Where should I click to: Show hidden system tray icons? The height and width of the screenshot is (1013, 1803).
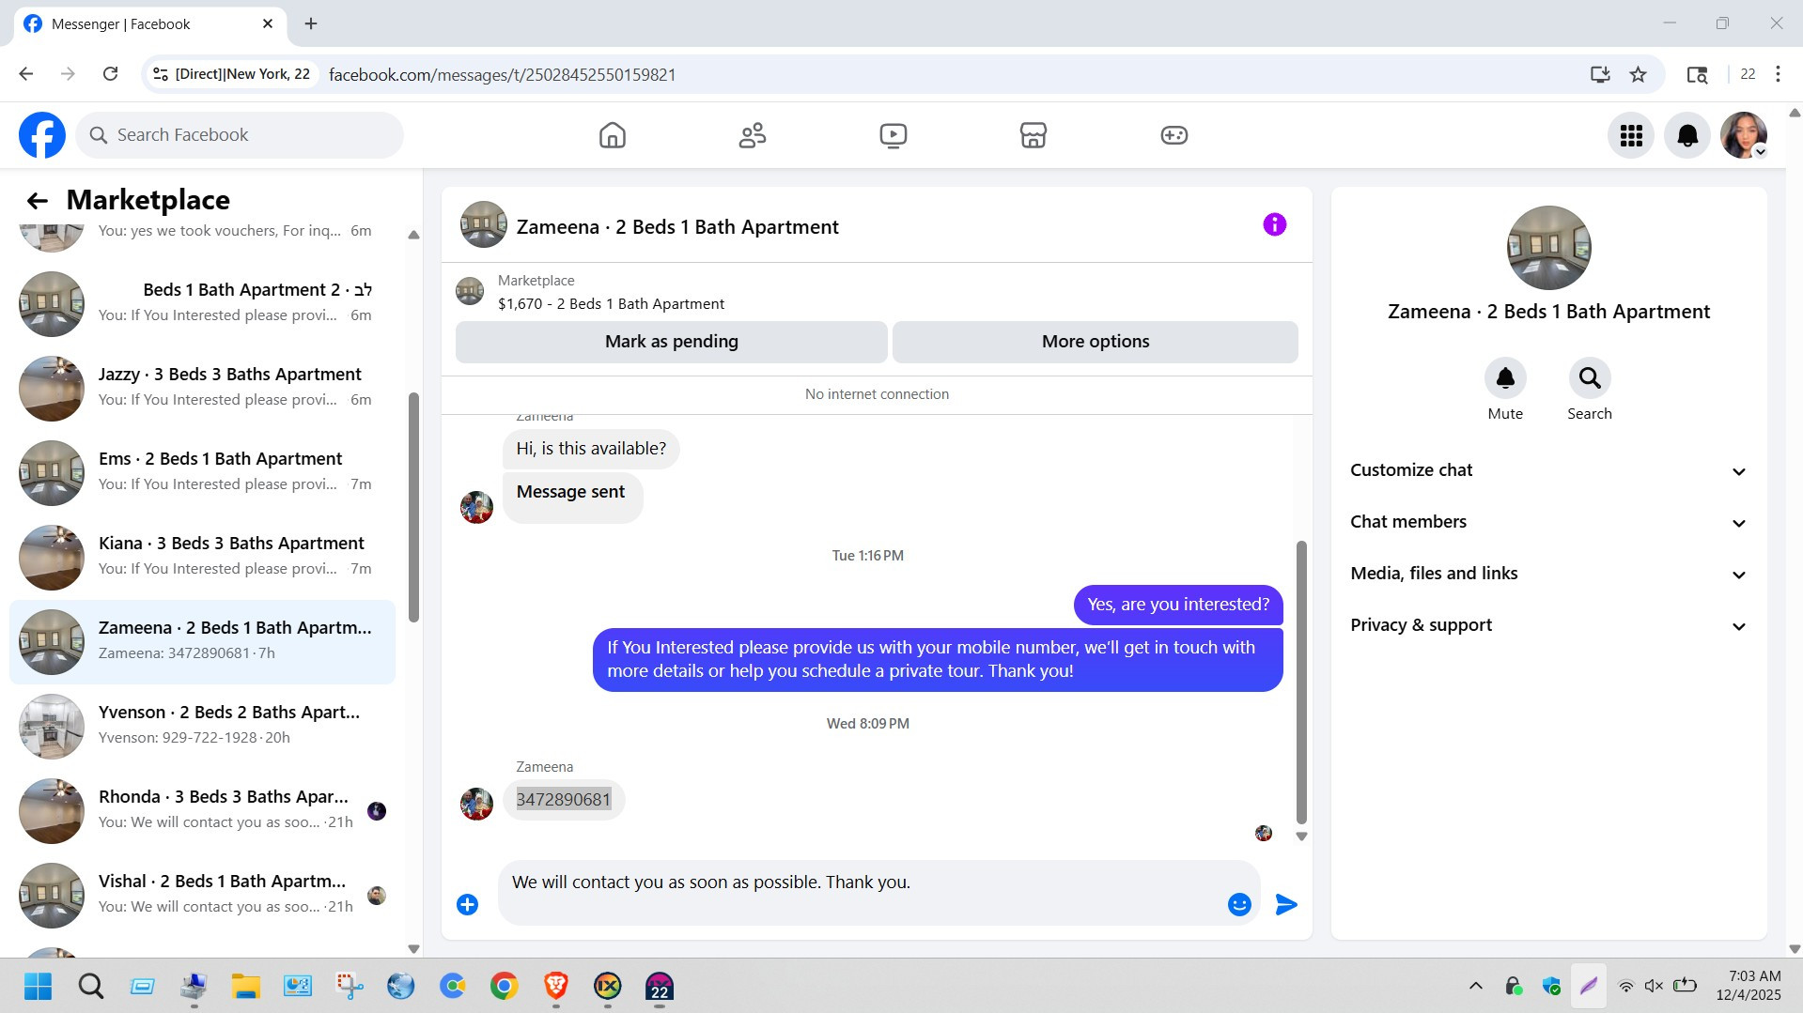(x=1475, y=986)
